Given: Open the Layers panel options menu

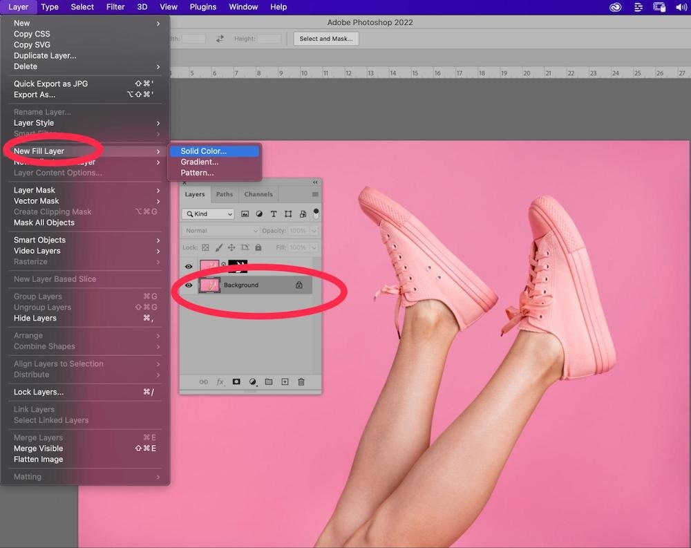Looking at the screenshot, I should point(315,194).
